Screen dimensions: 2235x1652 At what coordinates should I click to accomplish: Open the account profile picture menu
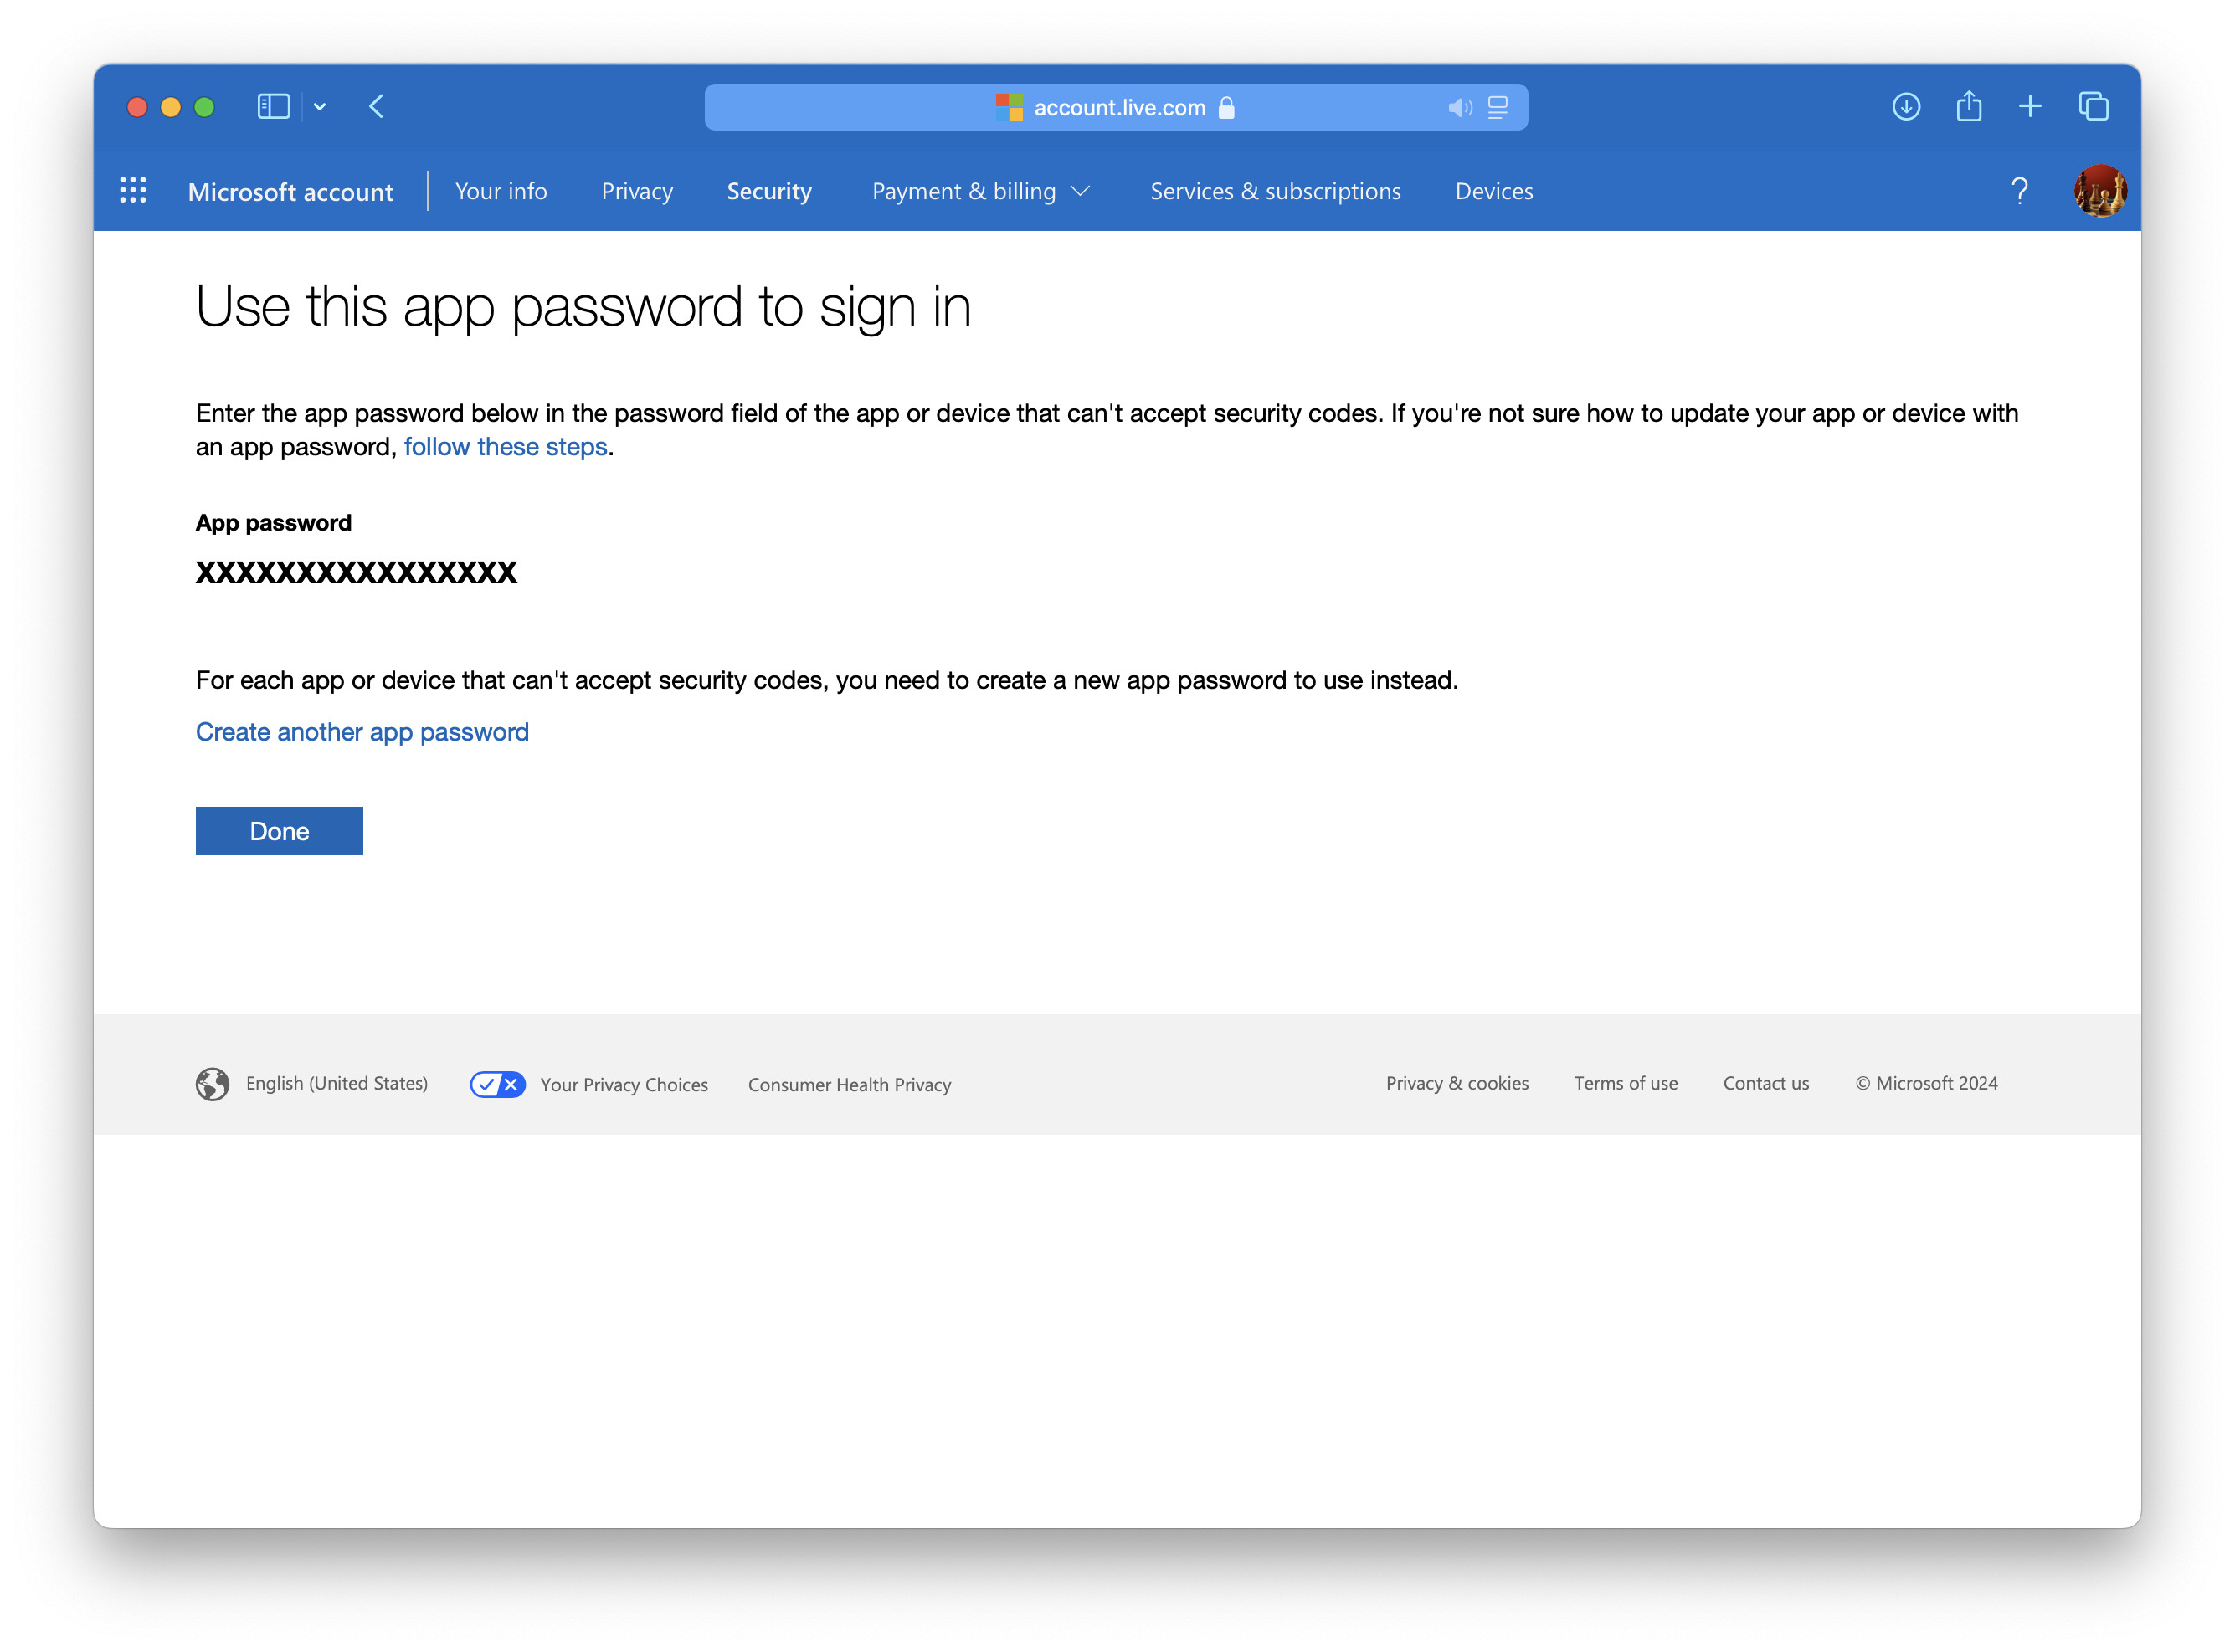[2100, 190]
